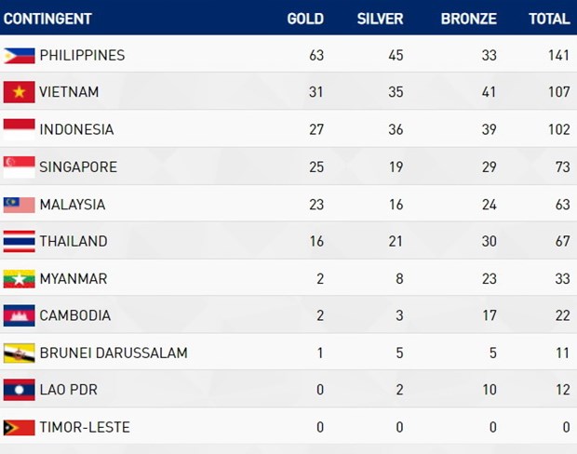
Task: Open the PHILIPPINES contingent name
Action: (83, 56)
